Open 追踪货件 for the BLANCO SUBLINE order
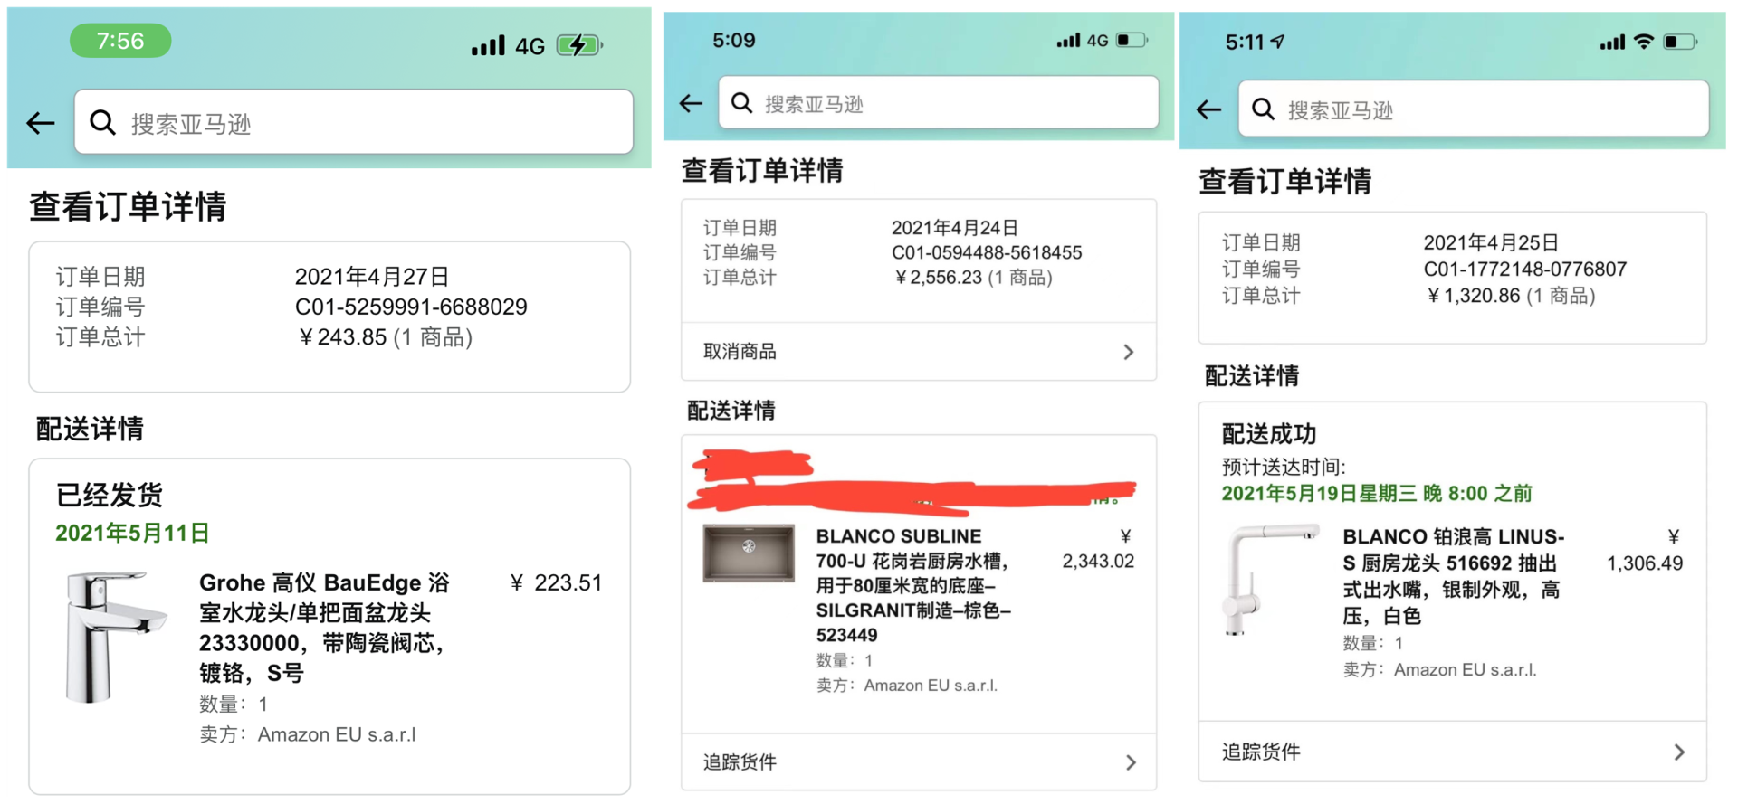This screenshot has width=1738, height=804. tap(919, 762)
